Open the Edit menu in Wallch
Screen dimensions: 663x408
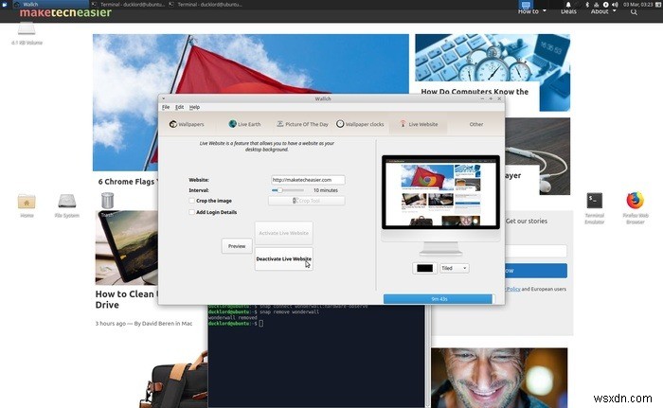[x=179, y=107]
